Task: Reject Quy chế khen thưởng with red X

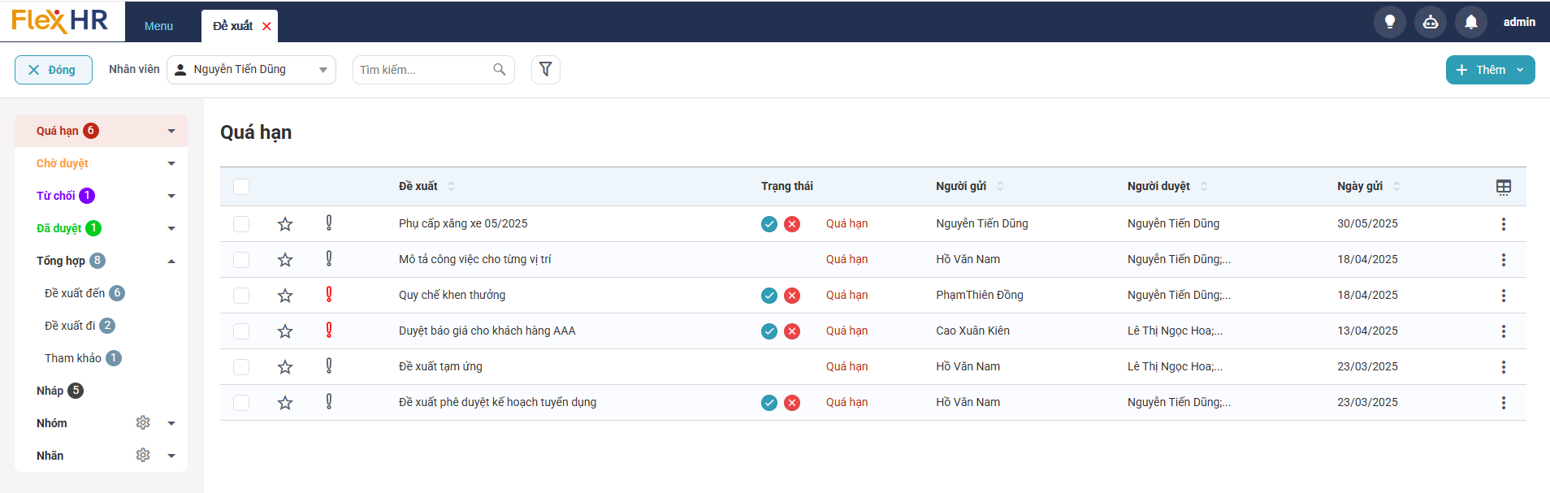Action: point(792,296)
